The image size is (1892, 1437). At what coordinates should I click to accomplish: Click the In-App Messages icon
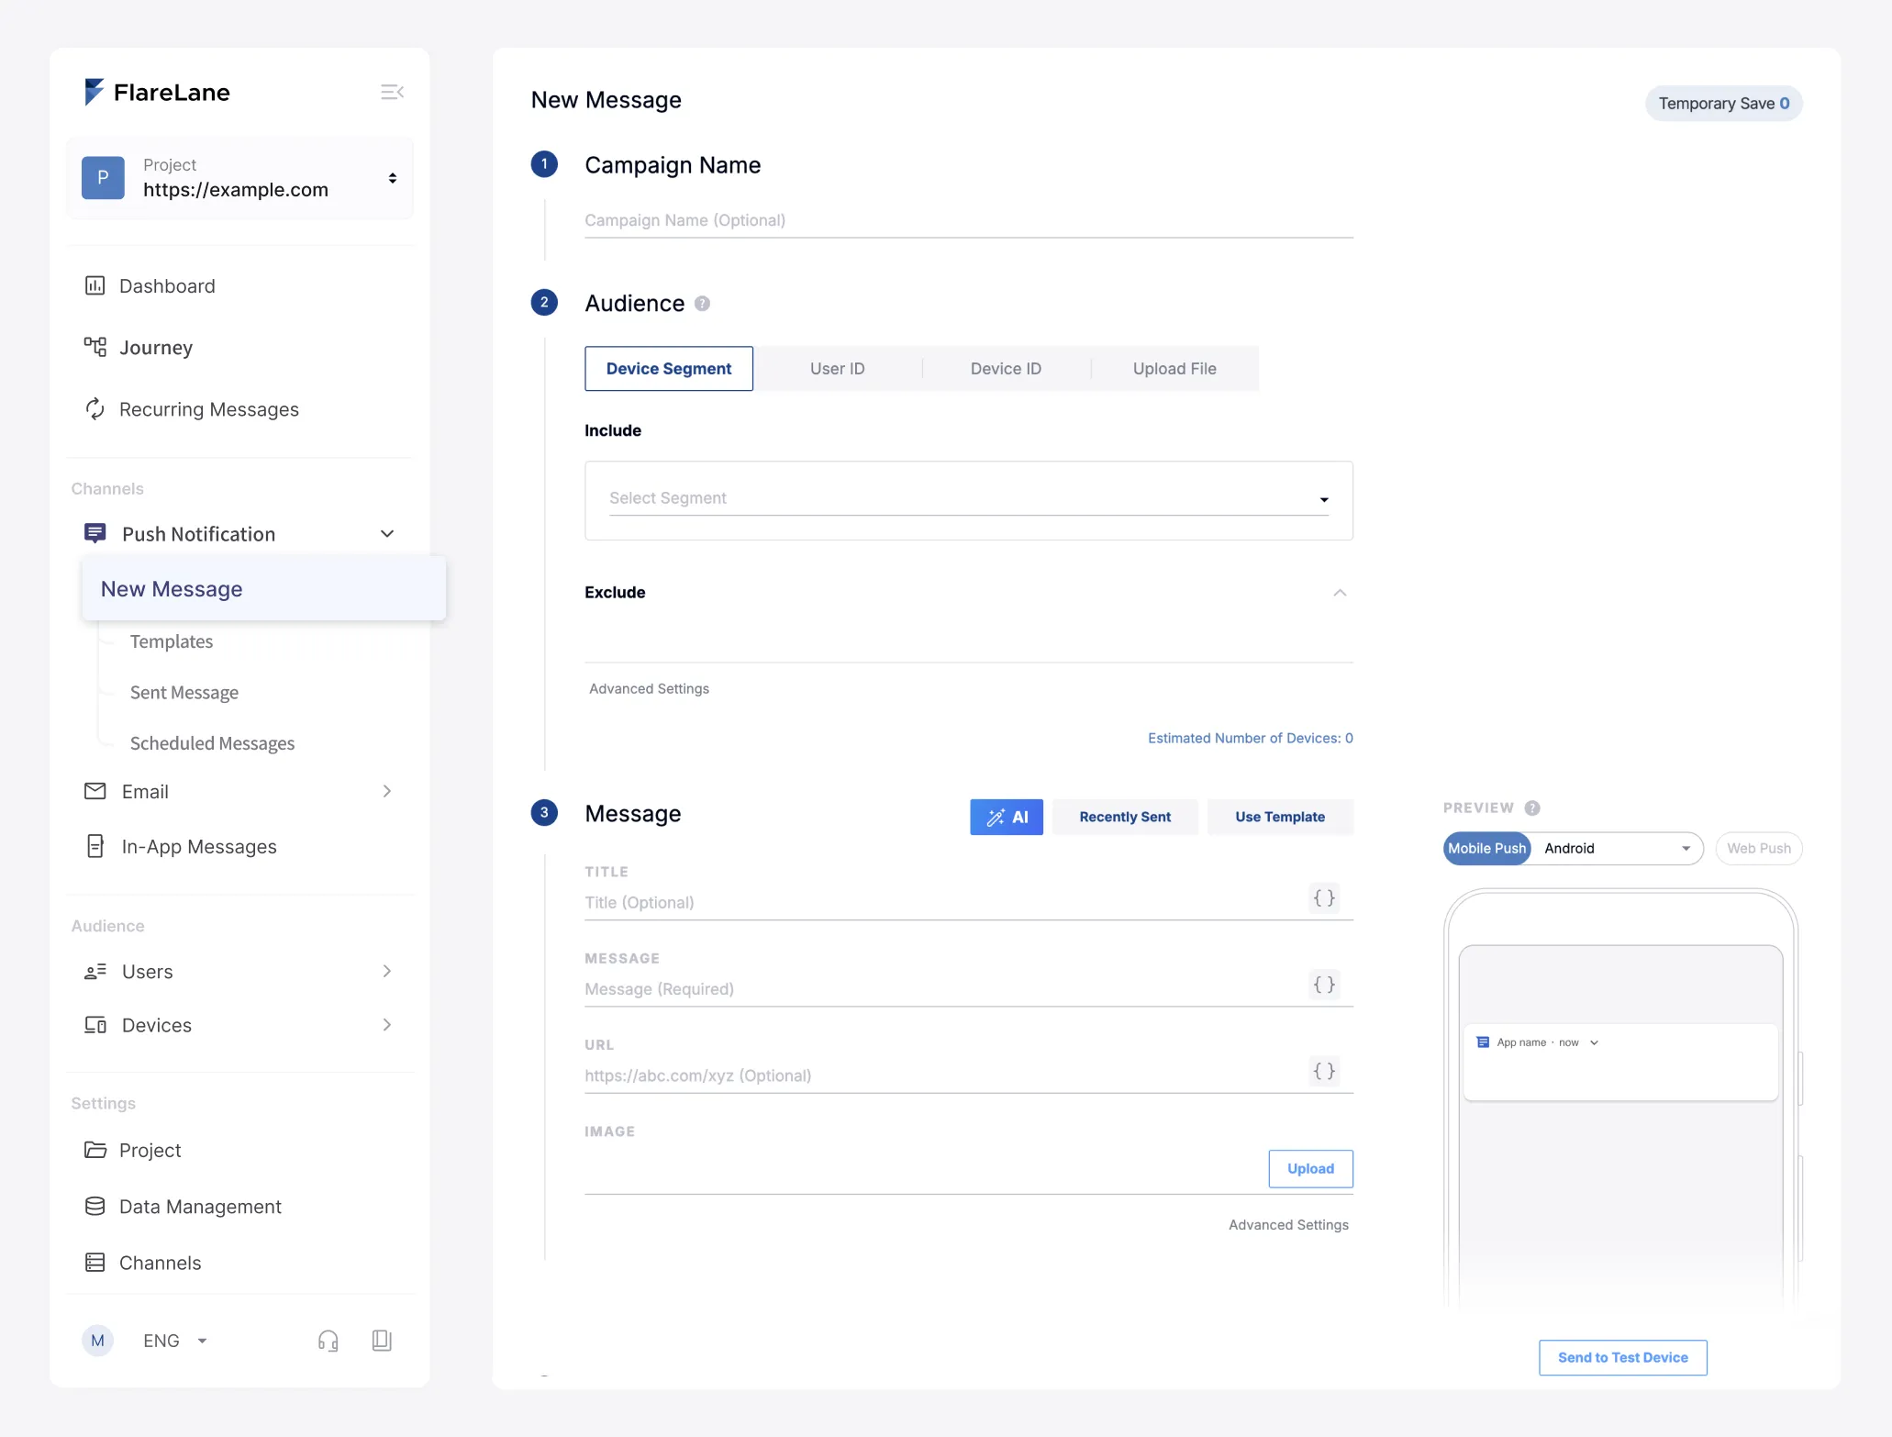[95, 846]
